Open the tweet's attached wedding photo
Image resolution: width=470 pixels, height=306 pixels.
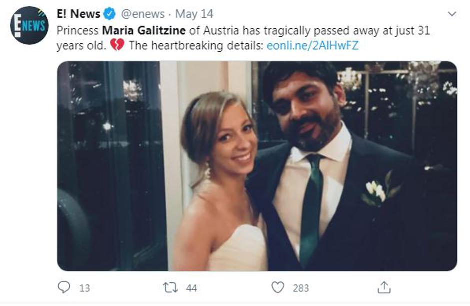[x=257, y=166]
